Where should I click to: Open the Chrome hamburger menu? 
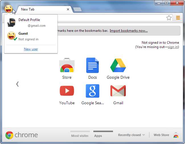pyautogui.click(x=178, y=18)
